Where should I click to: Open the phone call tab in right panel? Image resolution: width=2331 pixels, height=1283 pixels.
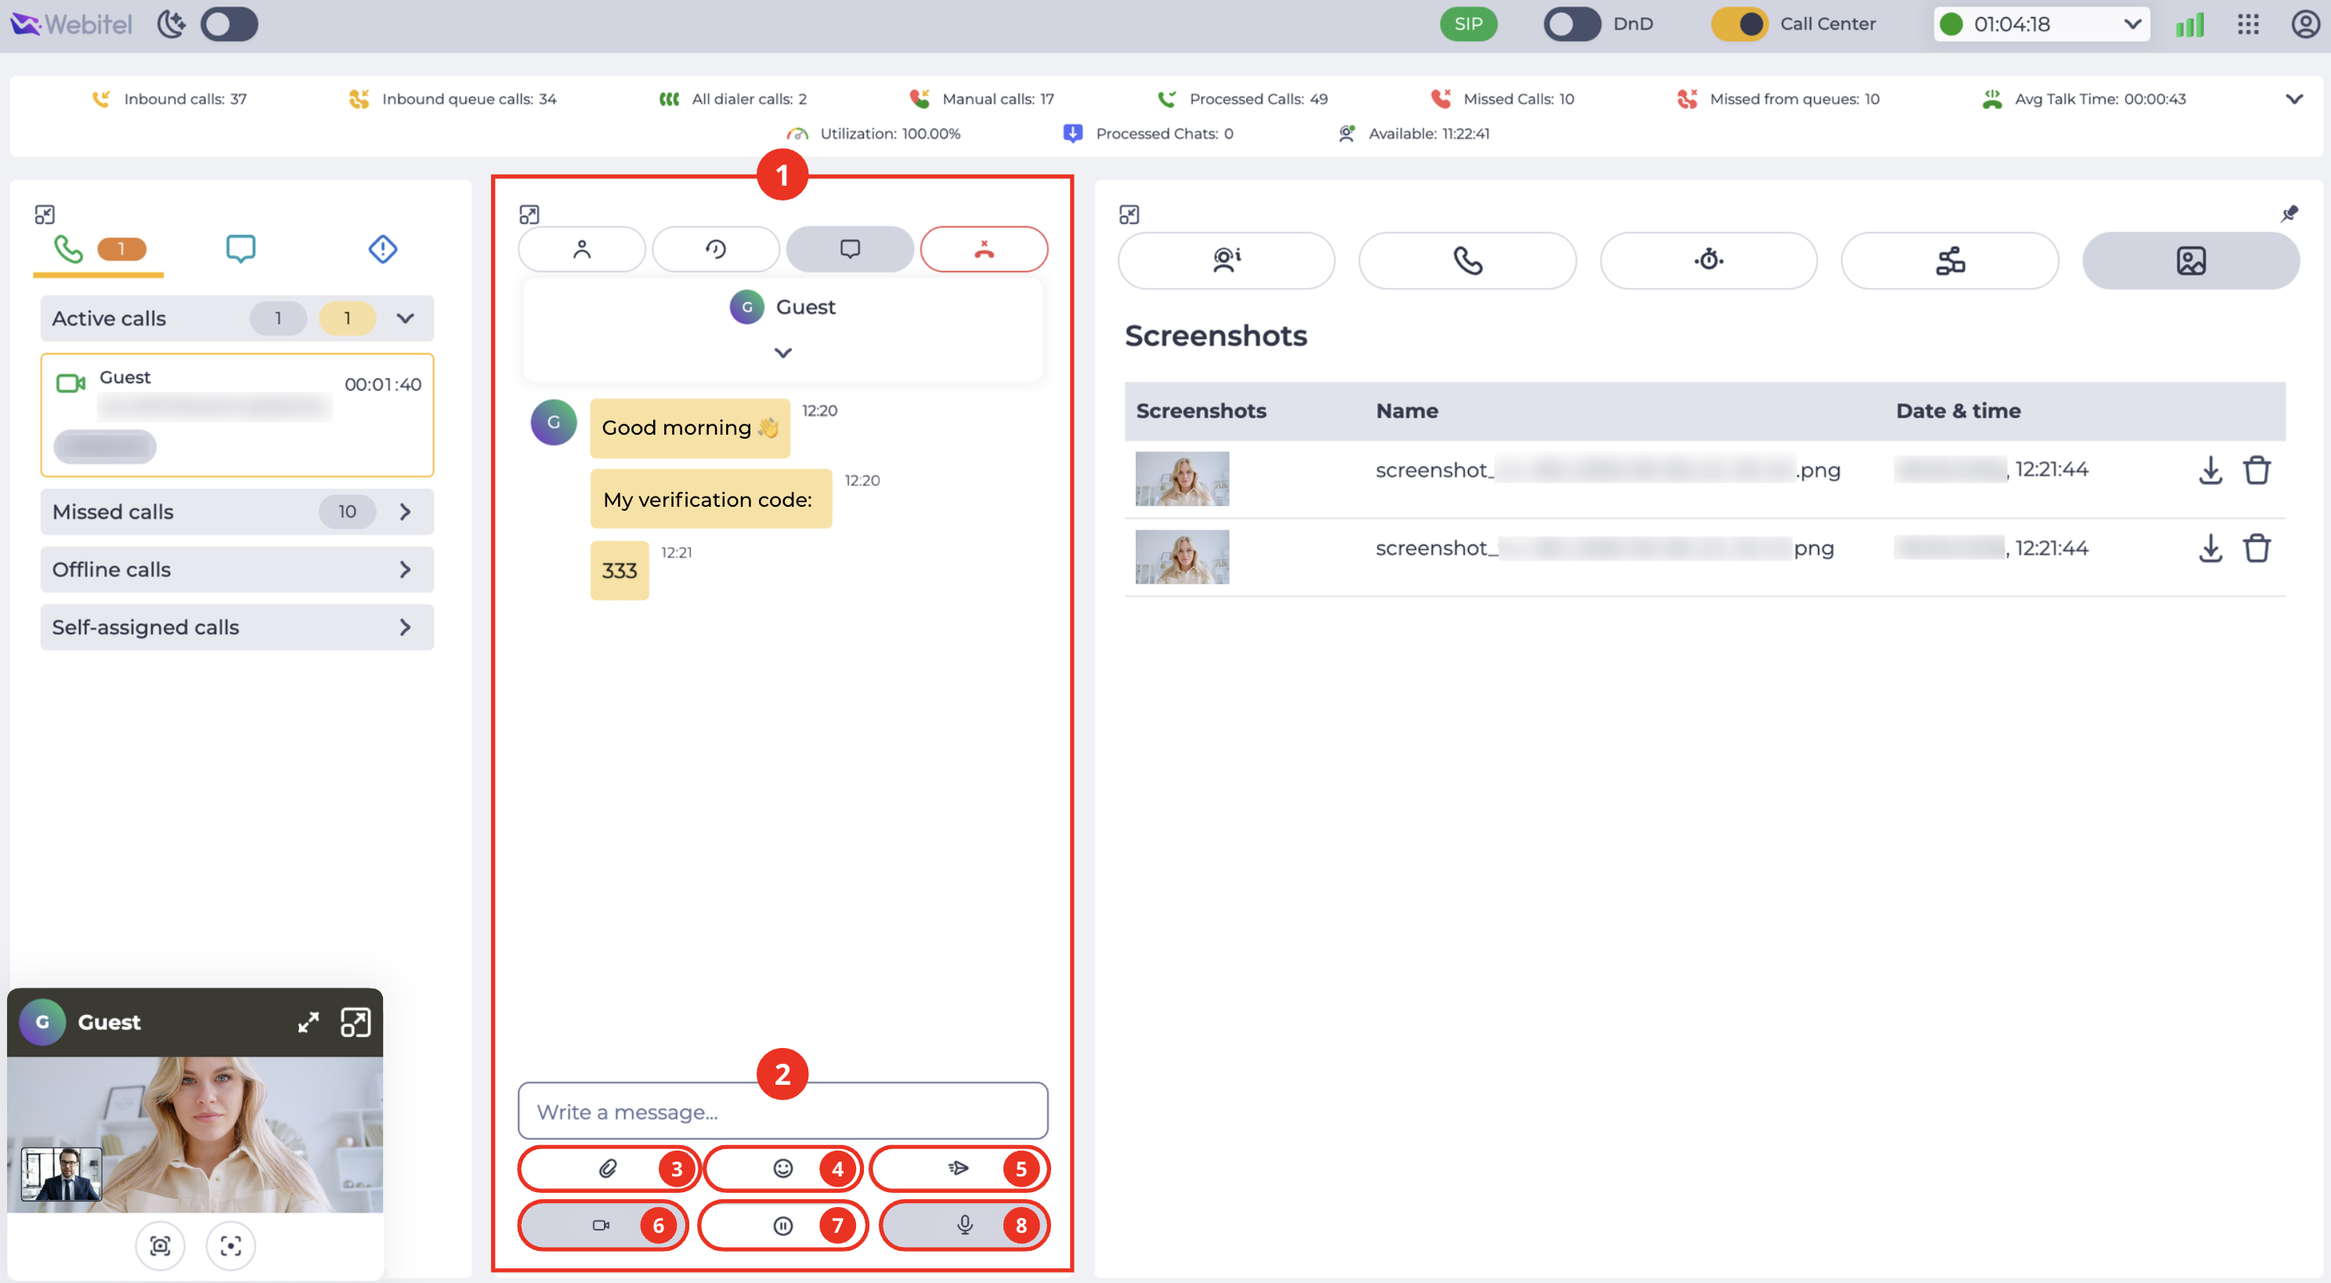click(x=1467, y=261)
